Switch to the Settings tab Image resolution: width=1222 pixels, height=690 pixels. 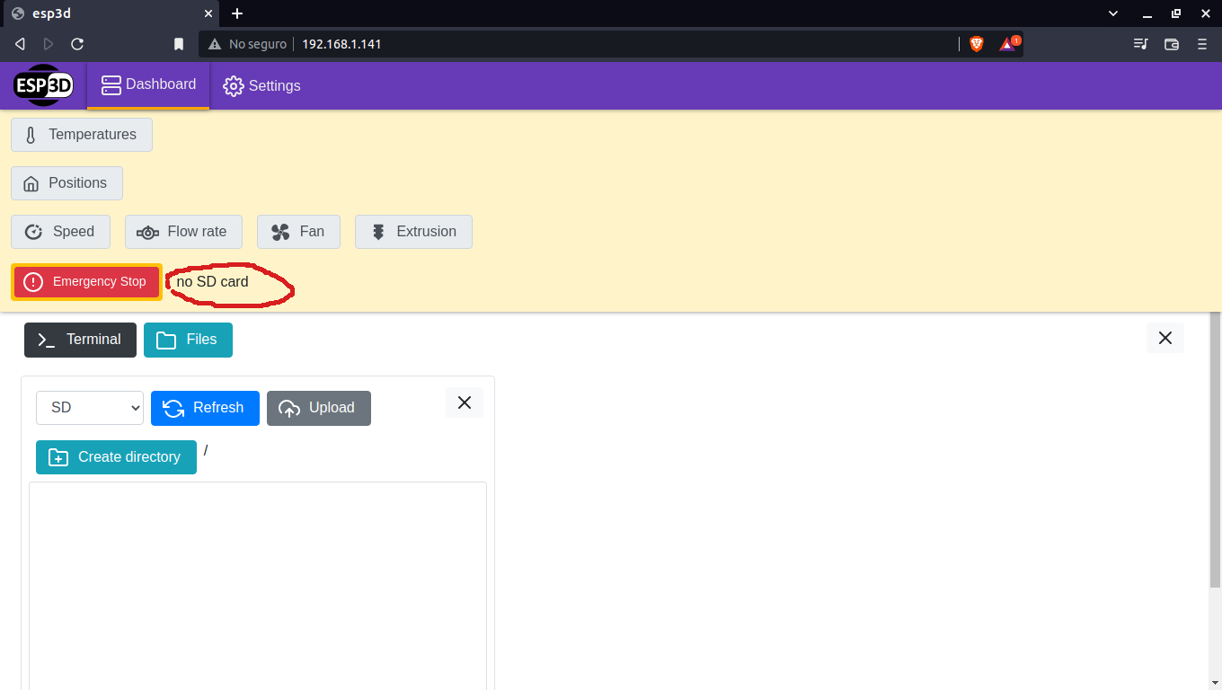(261, 85)
